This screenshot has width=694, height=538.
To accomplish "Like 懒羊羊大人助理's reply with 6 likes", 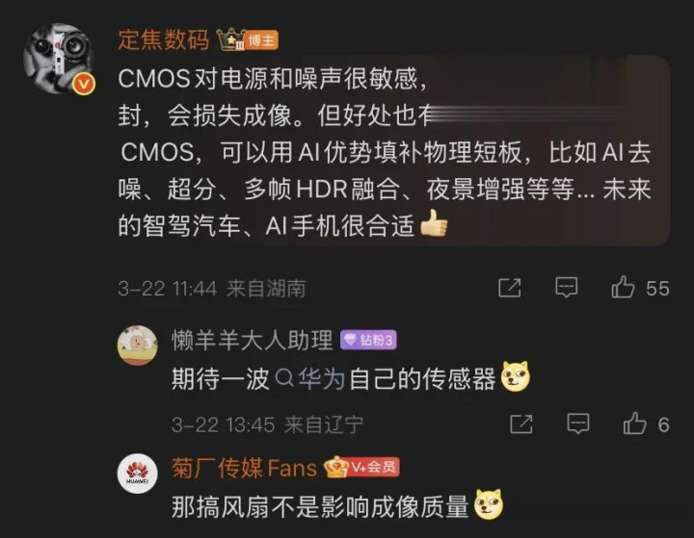I will (634, 423).
